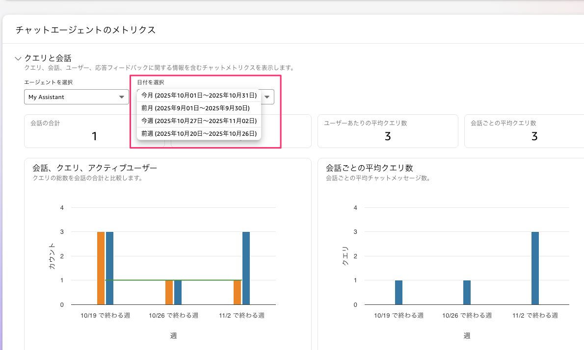Click the orange 11/2 week bar in the left chart
The image size is (584, 350).
[237, 293]
